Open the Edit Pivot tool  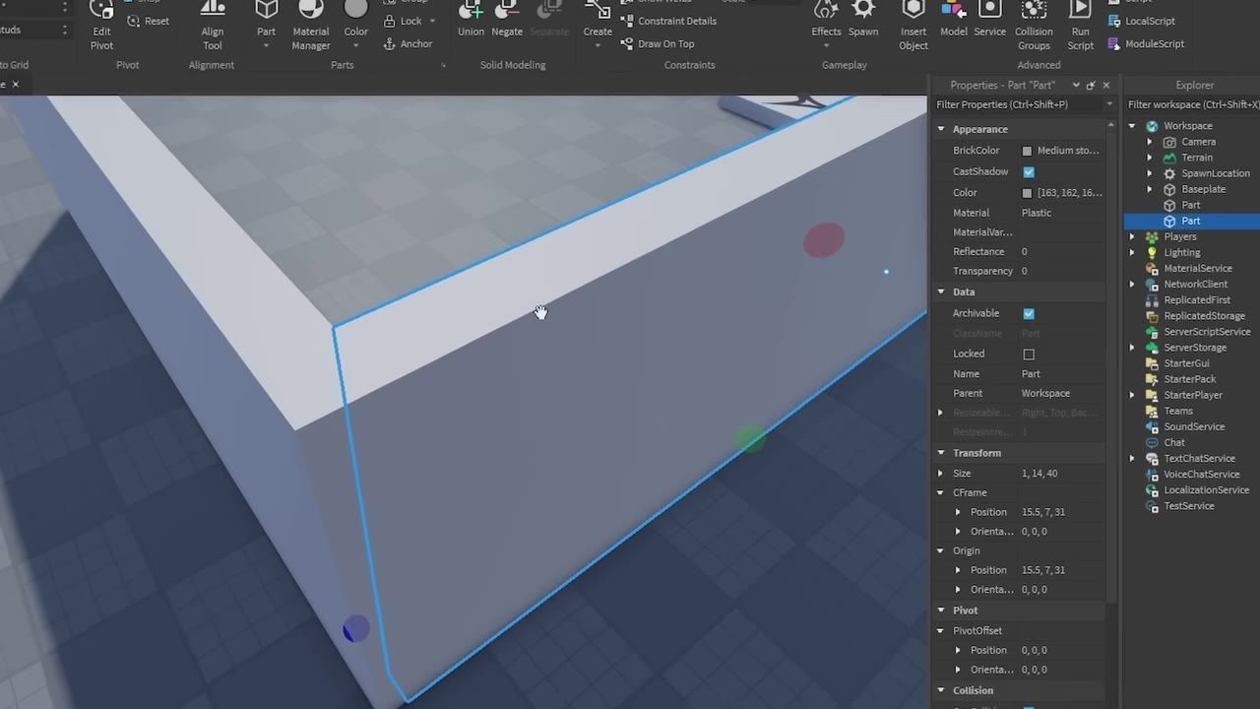click(101, 26)
